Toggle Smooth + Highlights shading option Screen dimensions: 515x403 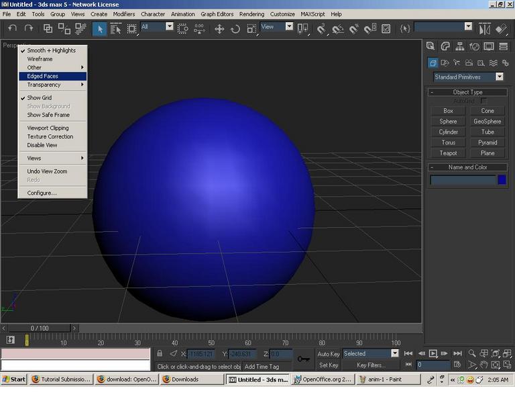[52, 50]
